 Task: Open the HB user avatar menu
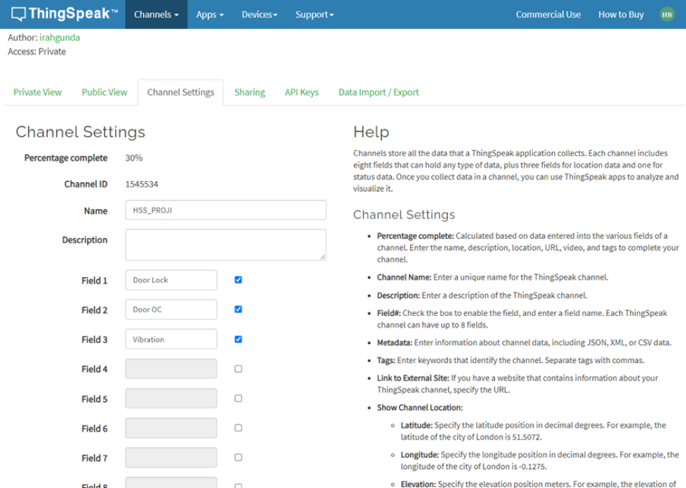(666, 15)
